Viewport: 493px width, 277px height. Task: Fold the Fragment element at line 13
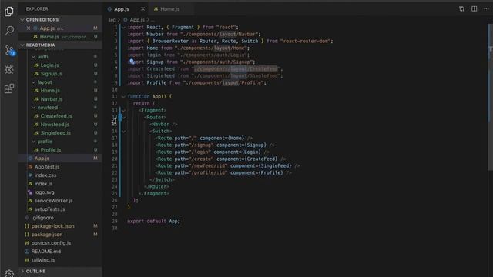123,110
